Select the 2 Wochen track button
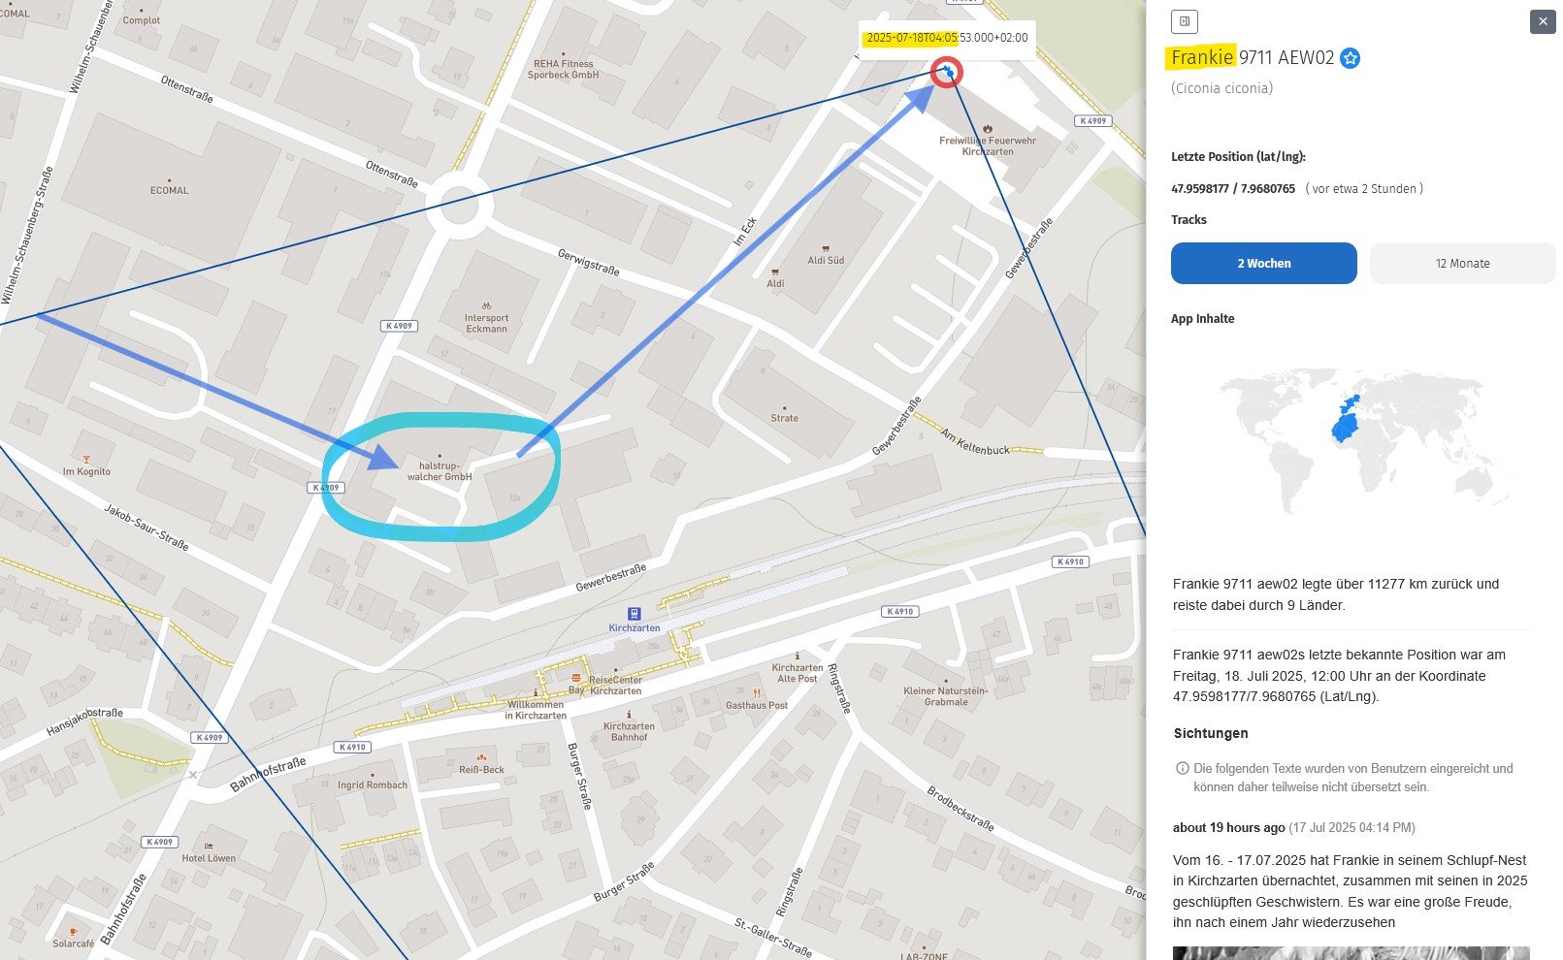Viewport: 1563px width, 960px height. tap(1263, 264)
